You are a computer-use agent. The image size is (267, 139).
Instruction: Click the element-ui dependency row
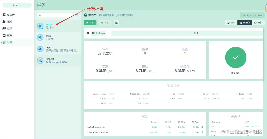pyautogui.click(x=236, y=122)
